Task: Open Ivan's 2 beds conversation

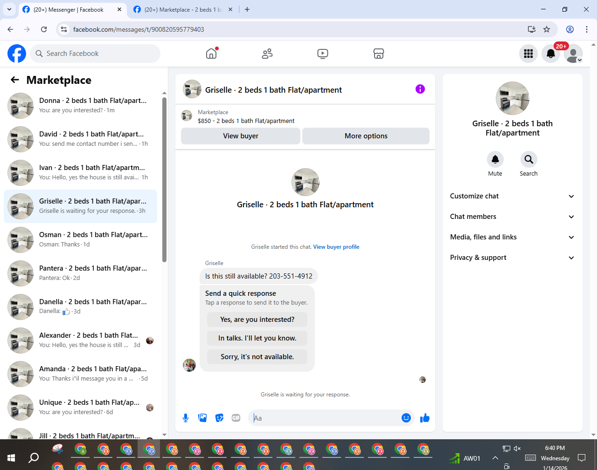Action: [x=80, y=173]
